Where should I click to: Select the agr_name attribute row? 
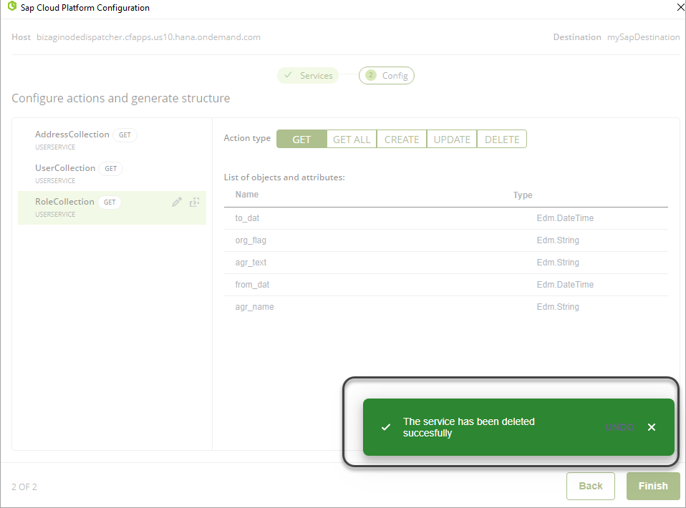(x=446, y=307)
